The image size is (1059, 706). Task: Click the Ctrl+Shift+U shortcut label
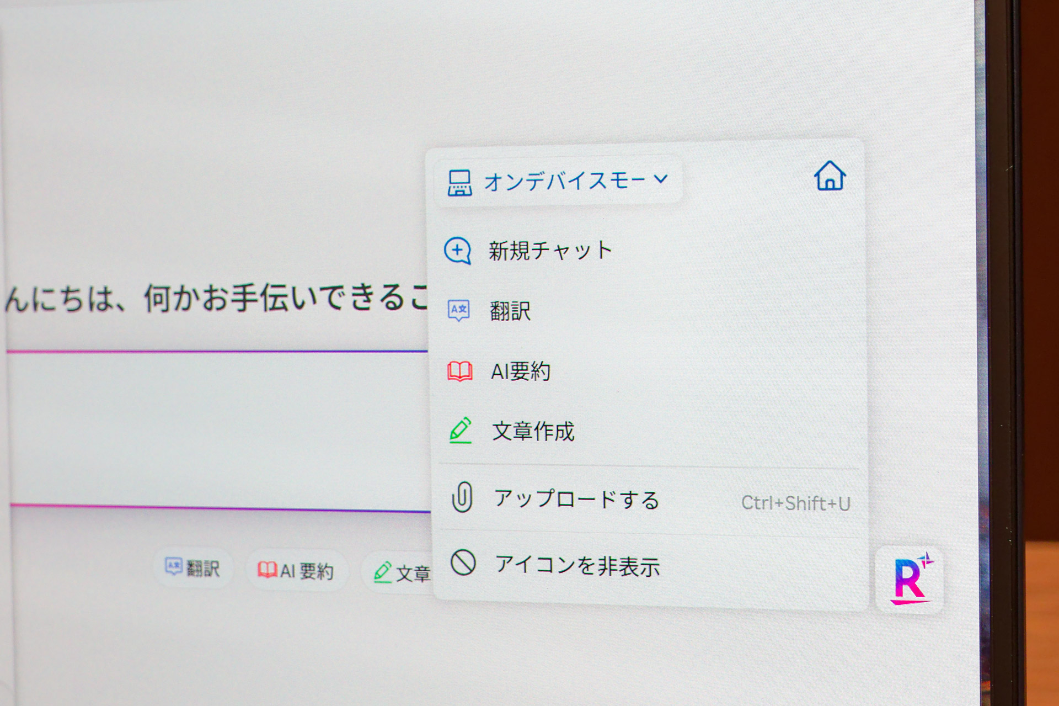pyautogui.click(x=795, y=503)
